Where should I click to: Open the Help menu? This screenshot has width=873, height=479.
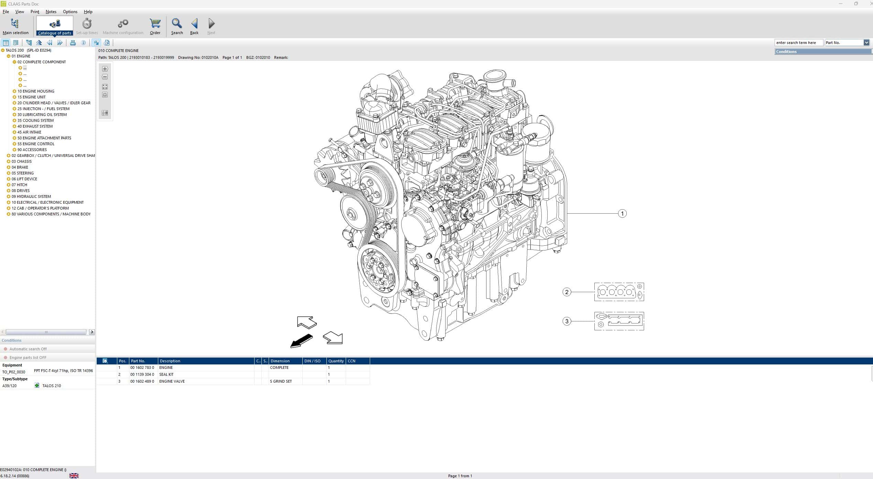pyautogui.click(x=88, y=12)
